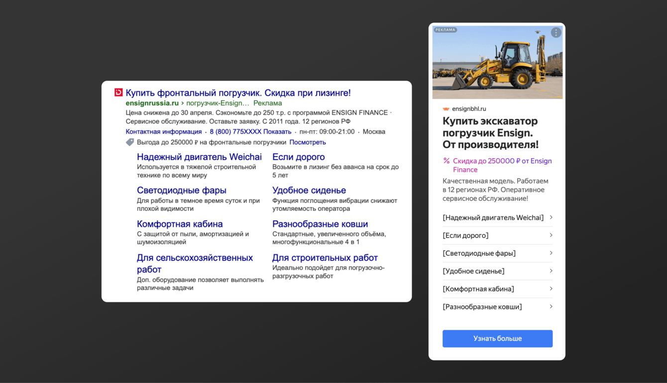Click the пн-пт: 09:00-21:00 working hours text

point(327,132)
